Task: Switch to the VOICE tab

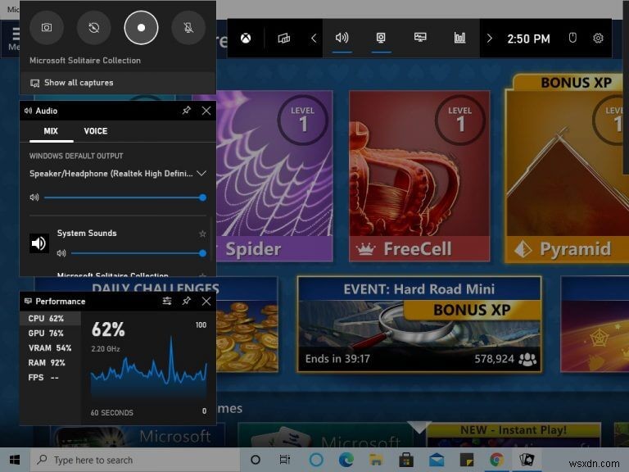Action: (x=96, y=131)
